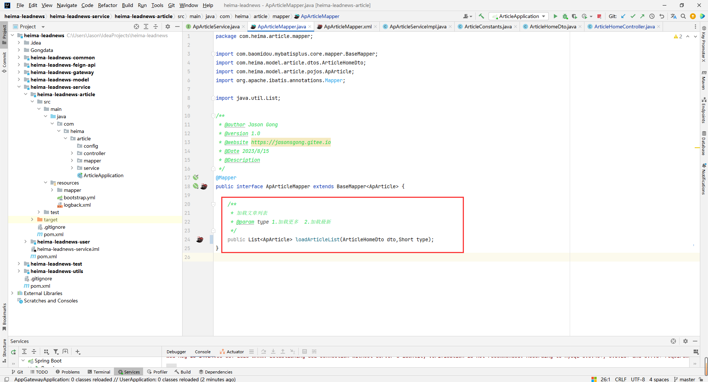
Task: Click the Git update project arrow
Action: coord(623,16)
